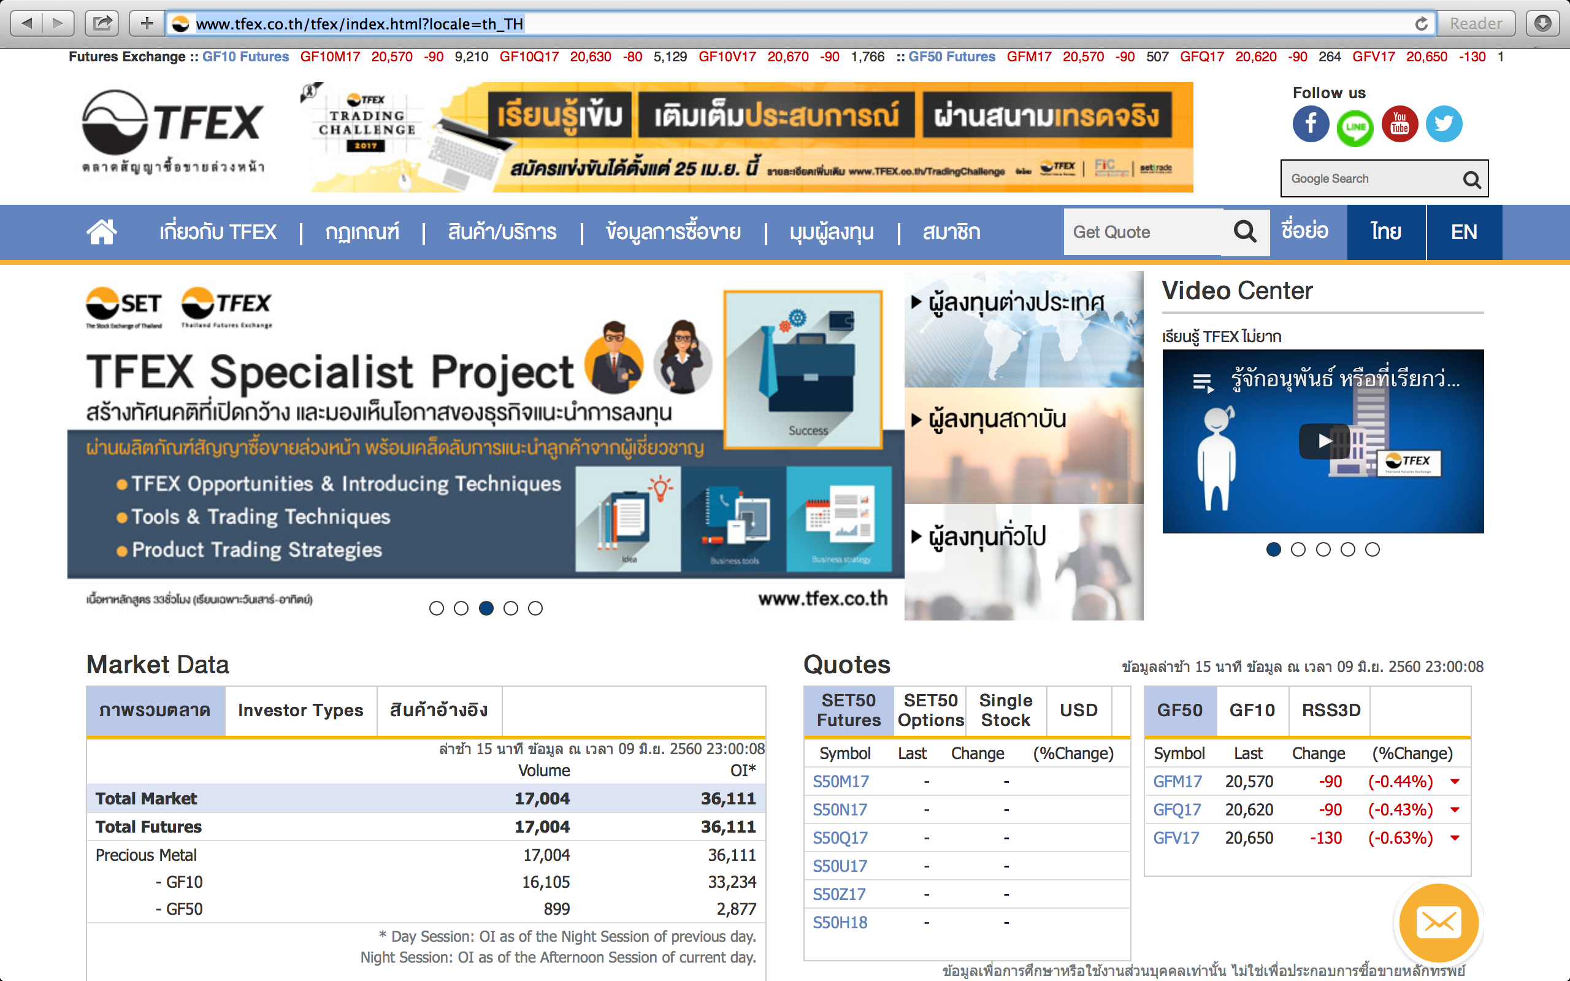
Task: Select the first banner carousel dot
Action: tap(437, 608)
